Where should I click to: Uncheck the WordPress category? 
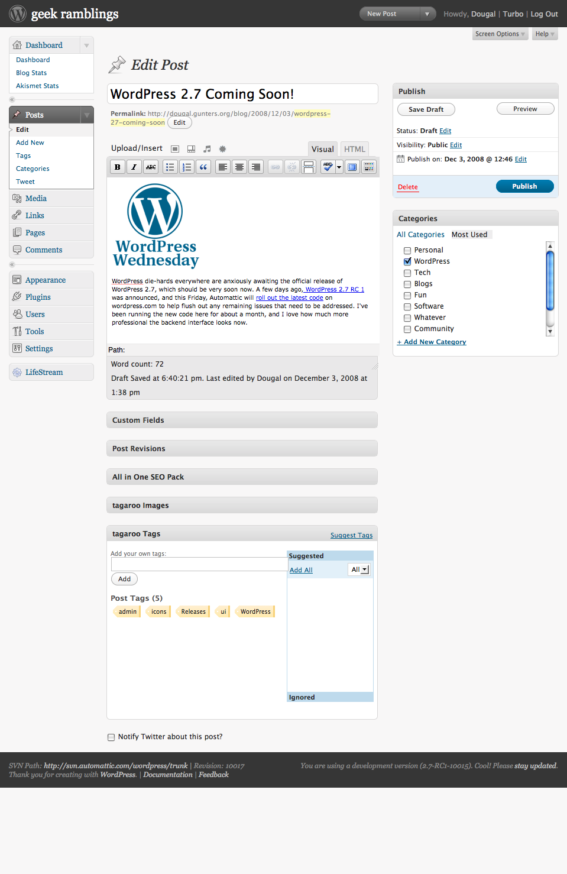coord(407,261)
